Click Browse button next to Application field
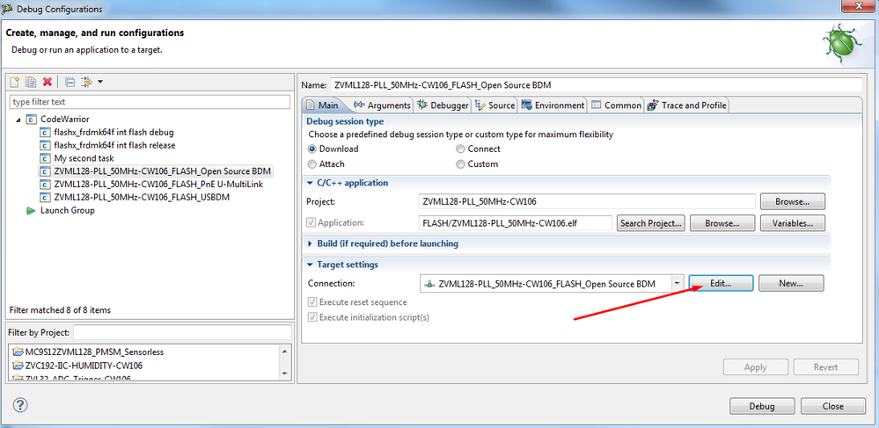879x428 pixels. 722,223
